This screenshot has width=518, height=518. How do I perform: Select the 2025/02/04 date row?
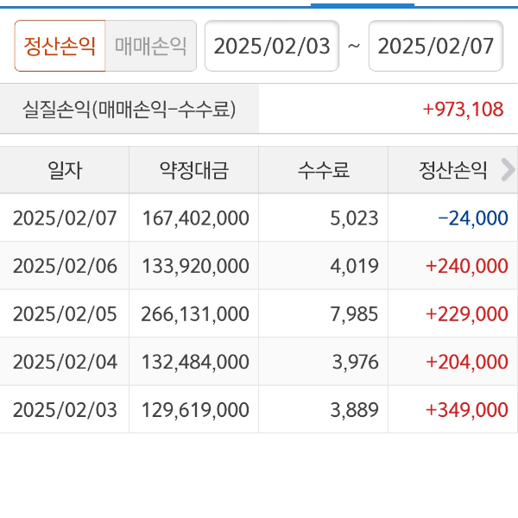tap(65, 362)
